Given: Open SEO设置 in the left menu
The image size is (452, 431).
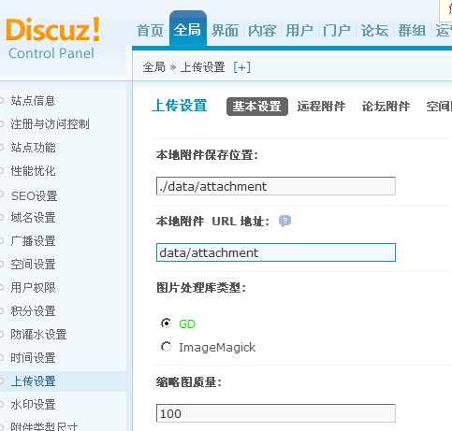Looking at the screenshot, I should (x=35, y=196).
